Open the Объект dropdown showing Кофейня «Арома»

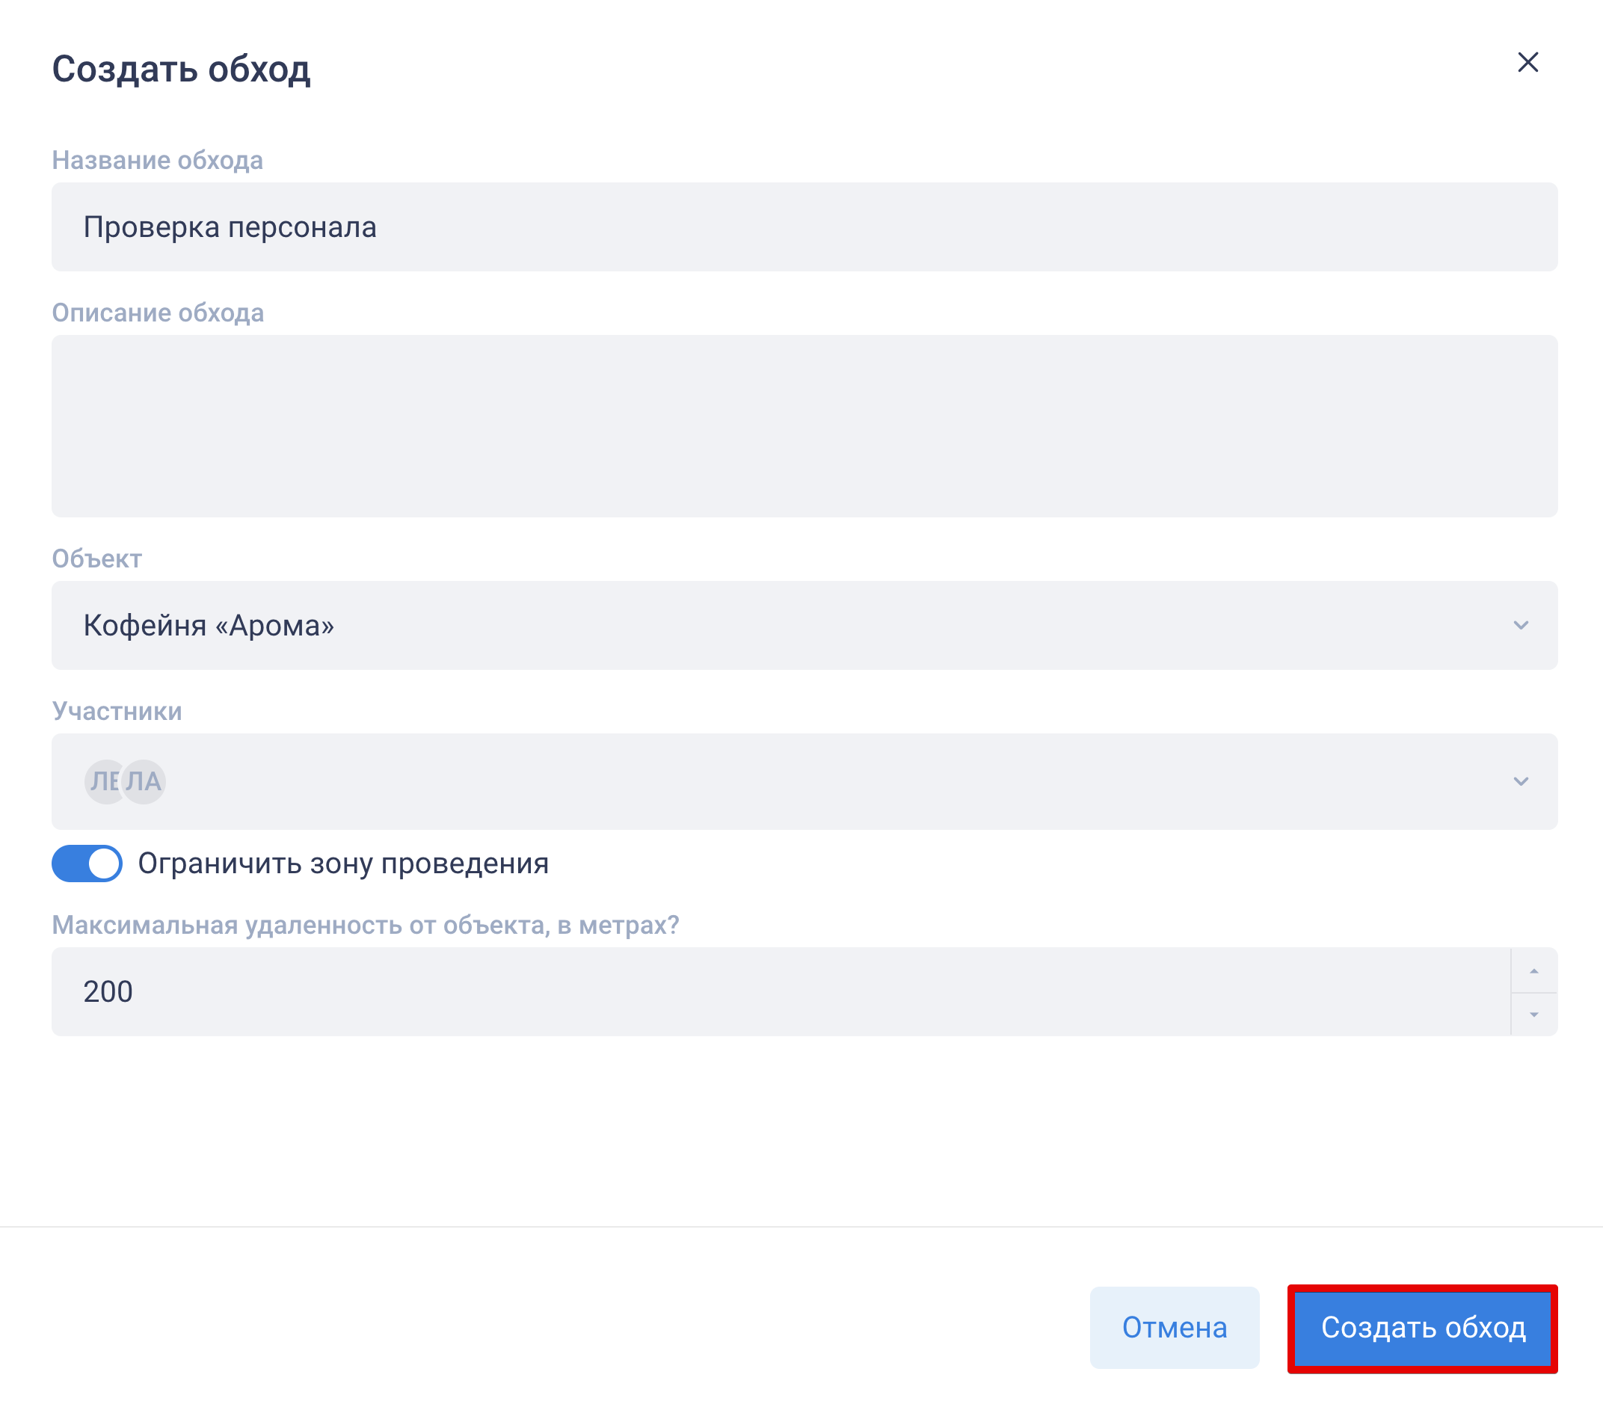tap(784, 625)
